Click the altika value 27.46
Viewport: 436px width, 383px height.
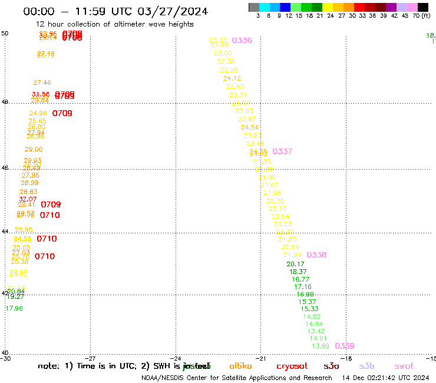(42, 82)
